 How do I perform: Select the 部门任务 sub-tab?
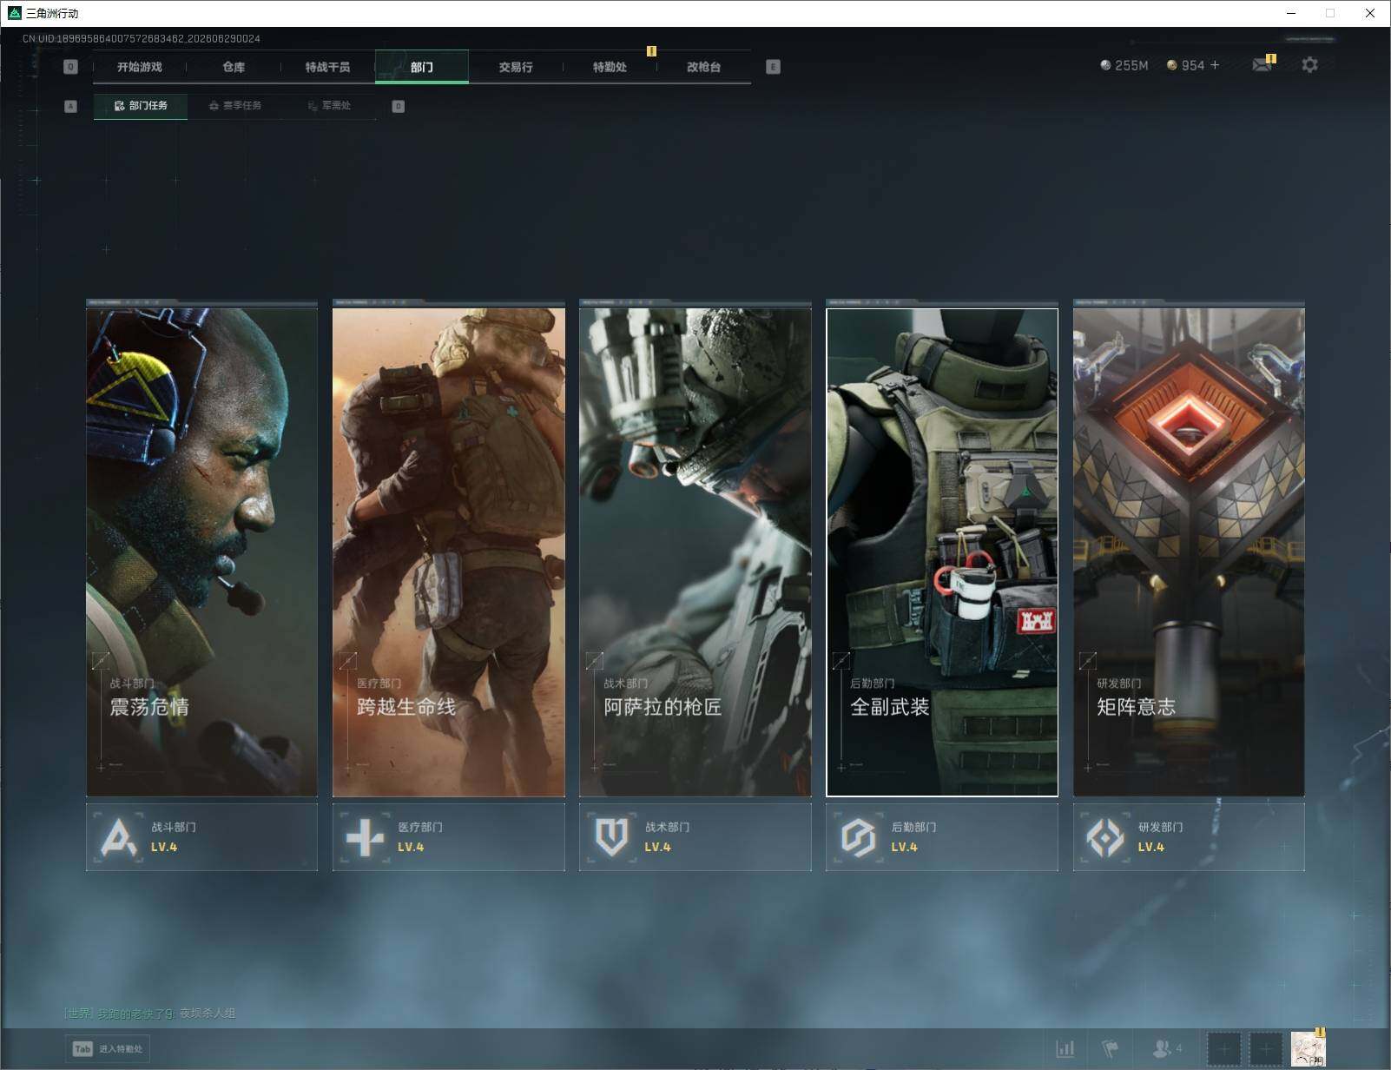(x=141, y=106)
